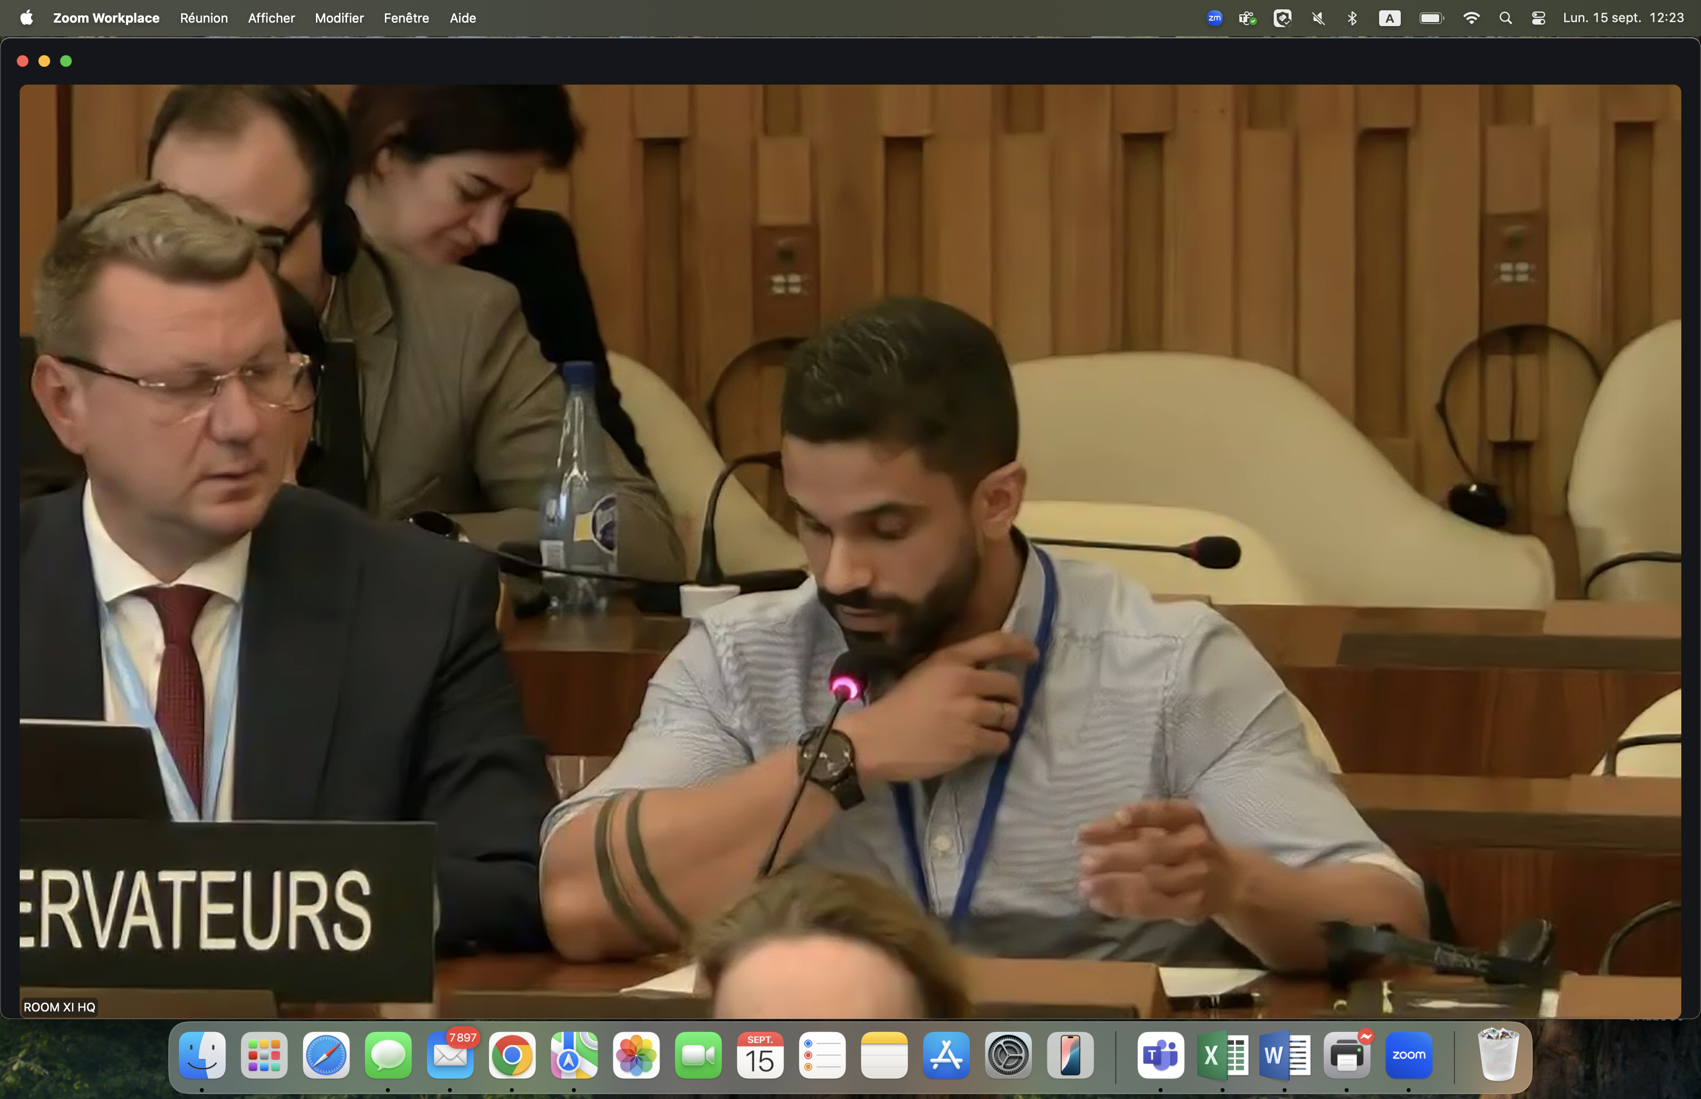Screen dimensions: 1701x1099
Task: Open the Afficher menu
Action: point(271,18)
